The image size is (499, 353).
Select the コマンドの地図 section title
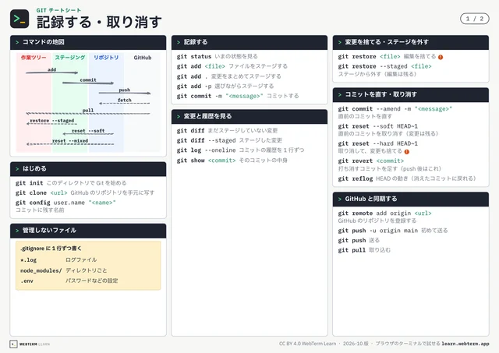pos(44,42)
